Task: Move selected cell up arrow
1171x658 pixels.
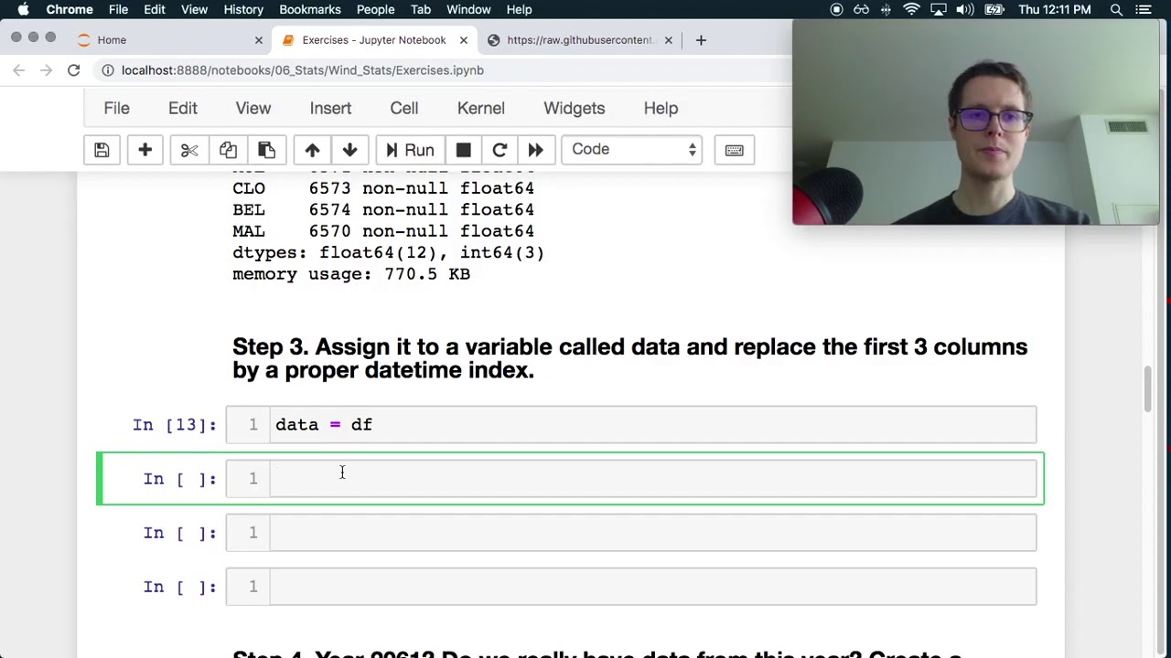Action: 312,150
